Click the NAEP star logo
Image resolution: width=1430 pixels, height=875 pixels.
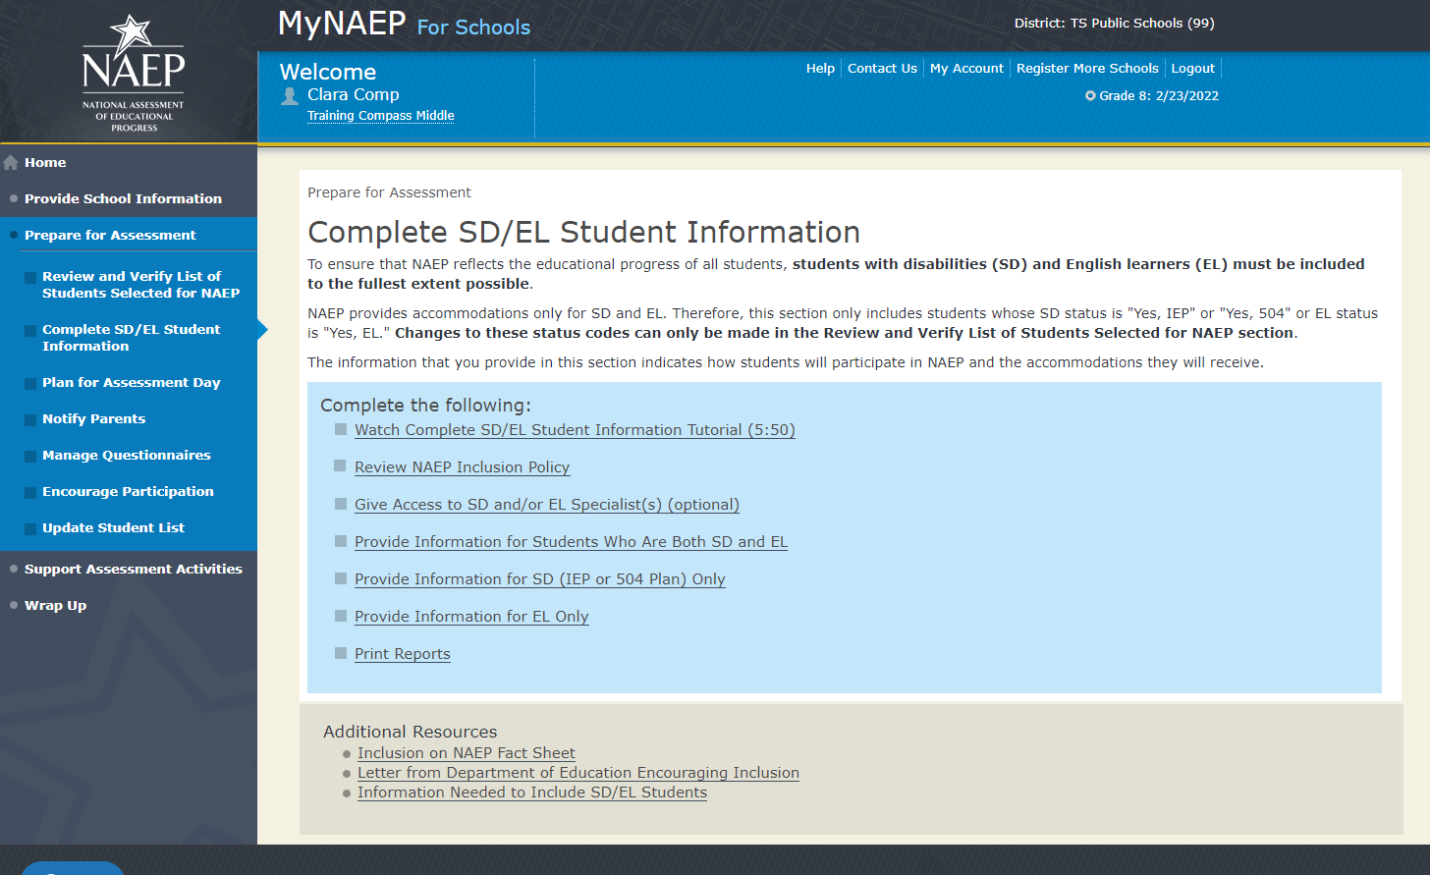(134, 73)
